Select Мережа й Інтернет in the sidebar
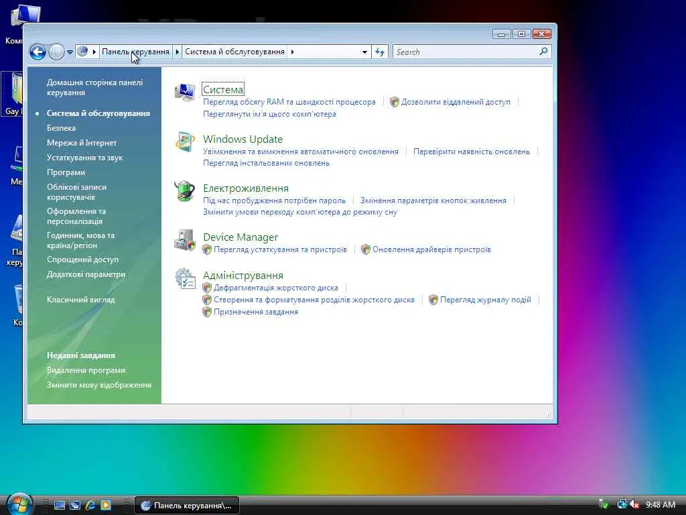 [x=82, y=143]
